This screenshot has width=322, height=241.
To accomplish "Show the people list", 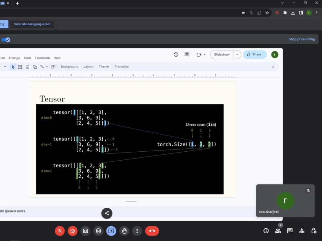I will (x=278, y=231).
